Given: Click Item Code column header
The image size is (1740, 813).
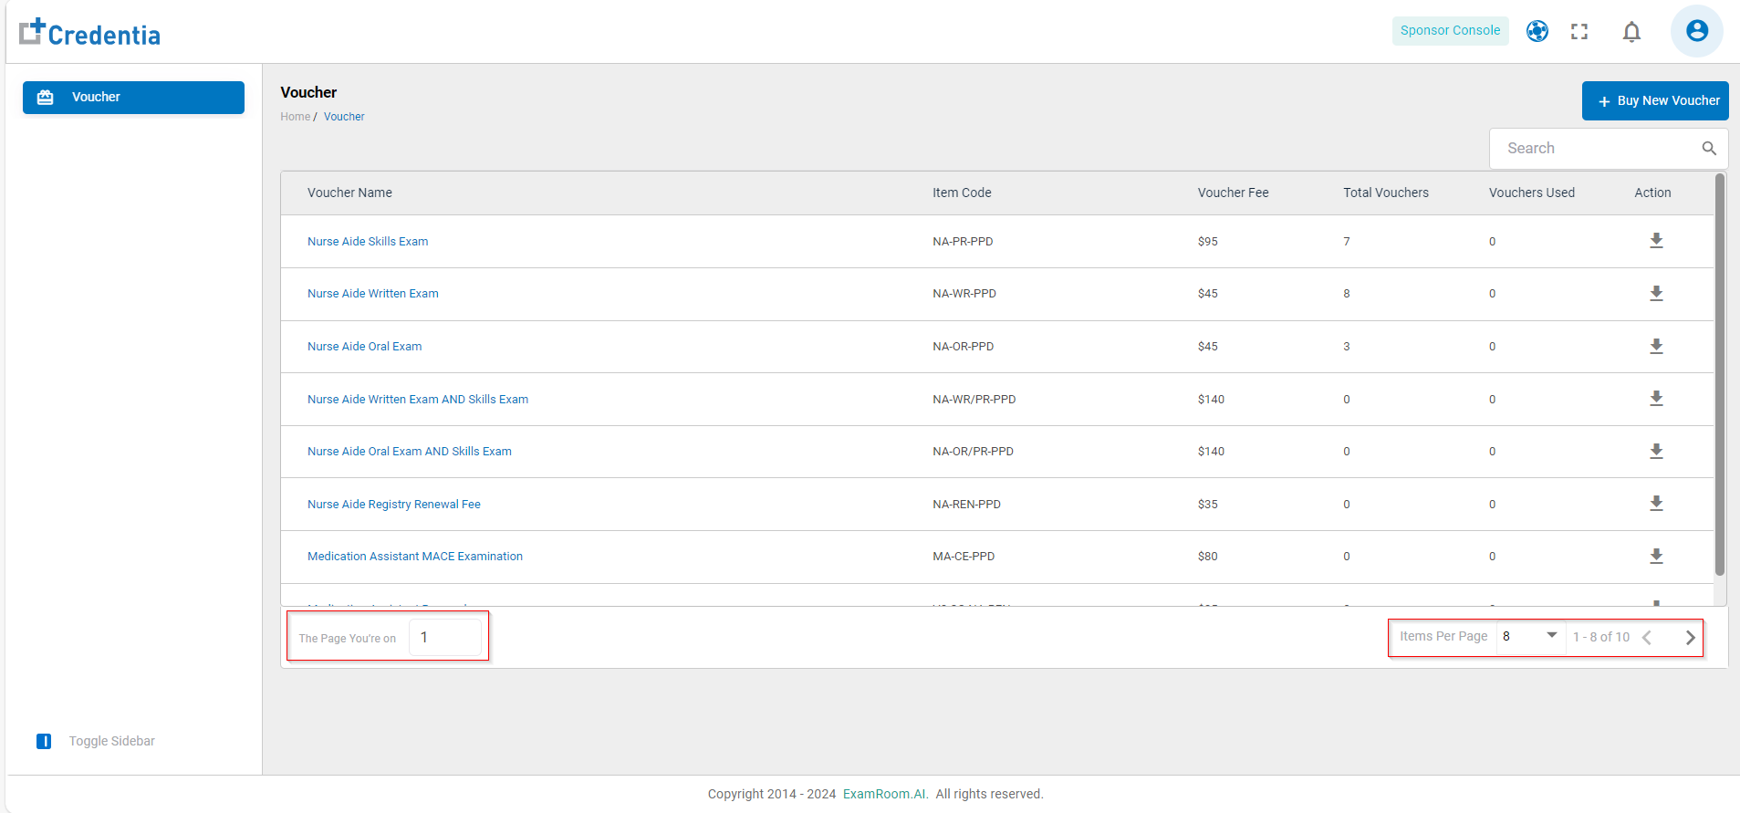Looking at the screenshot, I should click(x=962, y=193).
